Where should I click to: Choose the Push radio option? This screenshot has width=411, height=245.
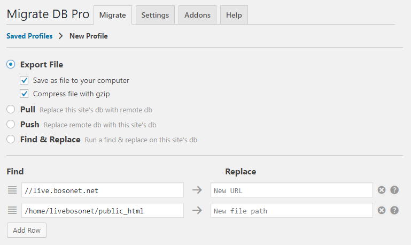click(x=11, y=124)
